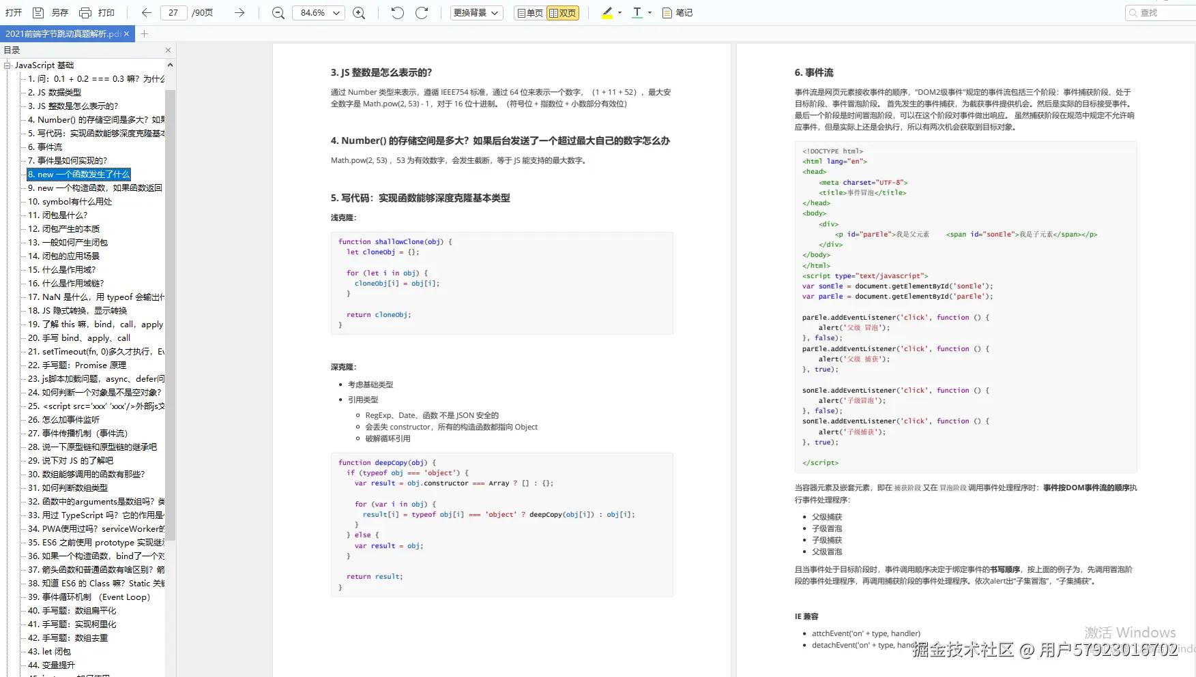Open outline item 7. 事件是如何实现的?

(x=68, y=160)
